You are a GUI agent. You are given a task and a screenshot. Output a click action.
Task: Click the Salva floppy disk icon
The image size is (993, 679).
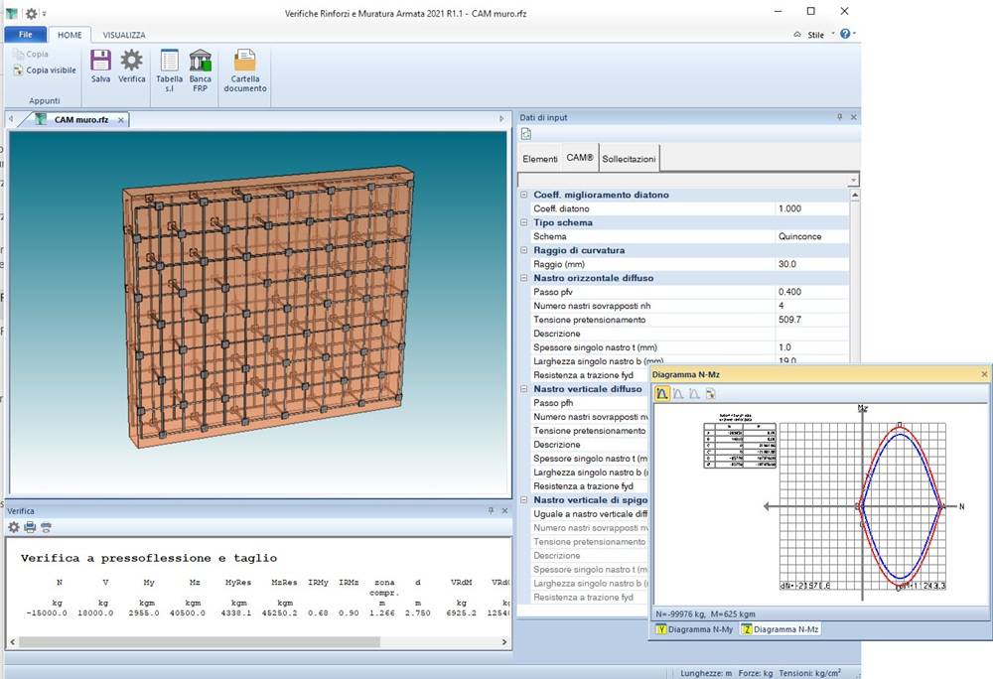click(100, 61)
